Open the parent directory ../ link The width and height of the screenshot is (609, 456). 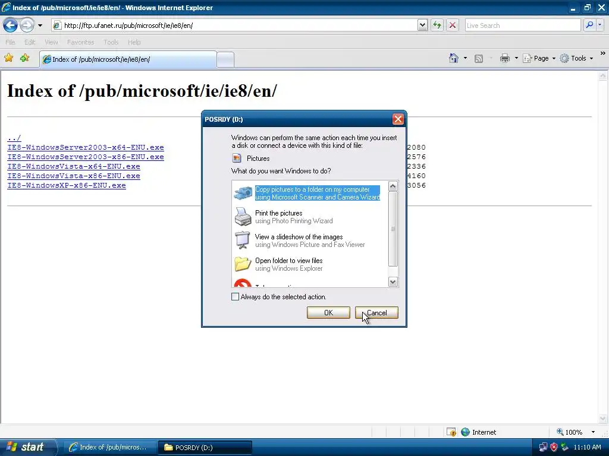click(14, 138)
